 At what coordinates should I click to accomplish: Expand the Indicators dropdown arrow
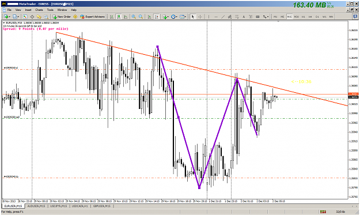point(168,17)
